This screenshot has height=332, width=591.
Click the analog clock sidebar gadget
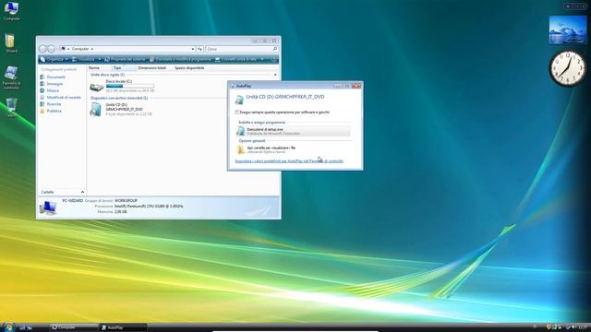(x=568, y=69)
